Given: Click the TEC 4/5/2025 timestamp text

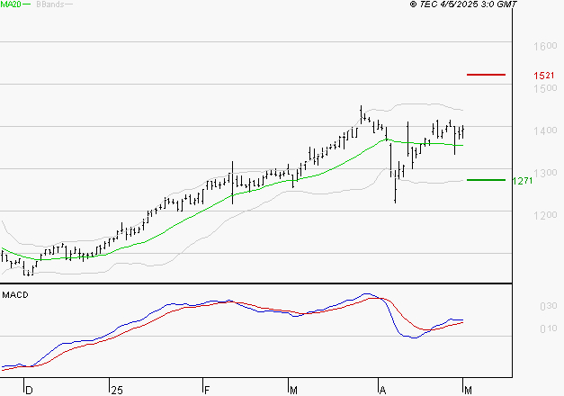Looking at the screenshot, I should click(x=463, y=4).
